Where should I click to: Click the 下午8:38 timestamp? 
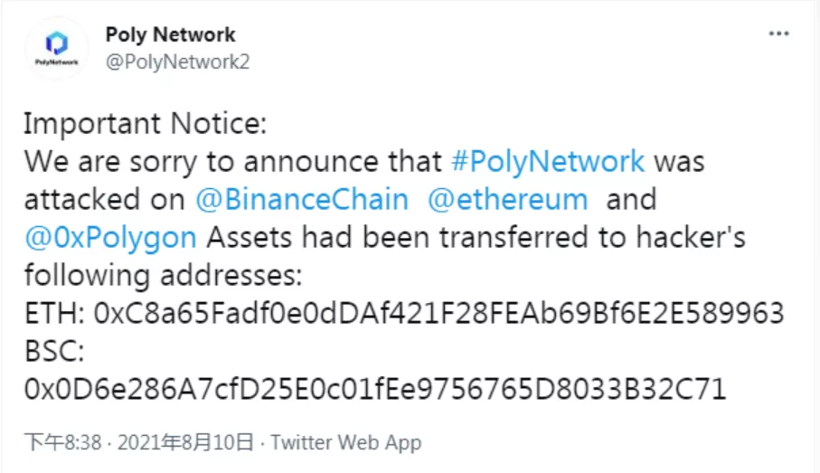[62, 442]
